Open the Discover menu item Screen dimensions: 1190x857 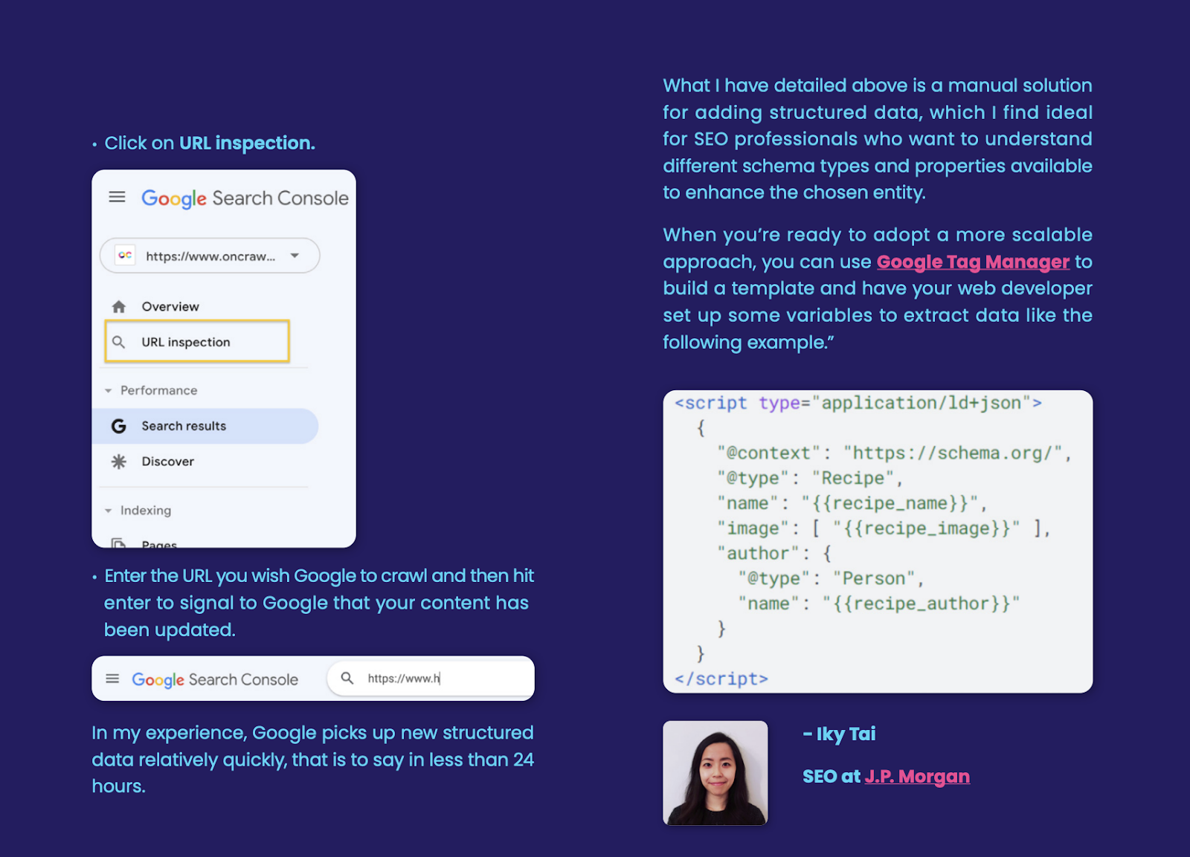(x=168, y=462)
